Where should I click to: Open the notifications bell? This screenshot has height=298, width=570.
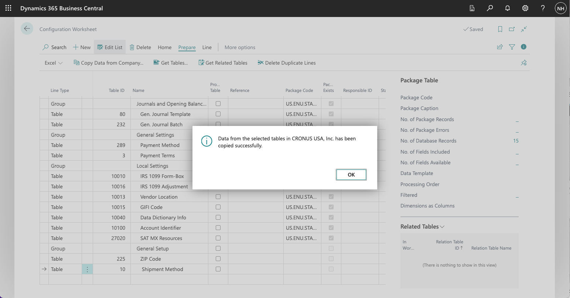coord(508,8)
